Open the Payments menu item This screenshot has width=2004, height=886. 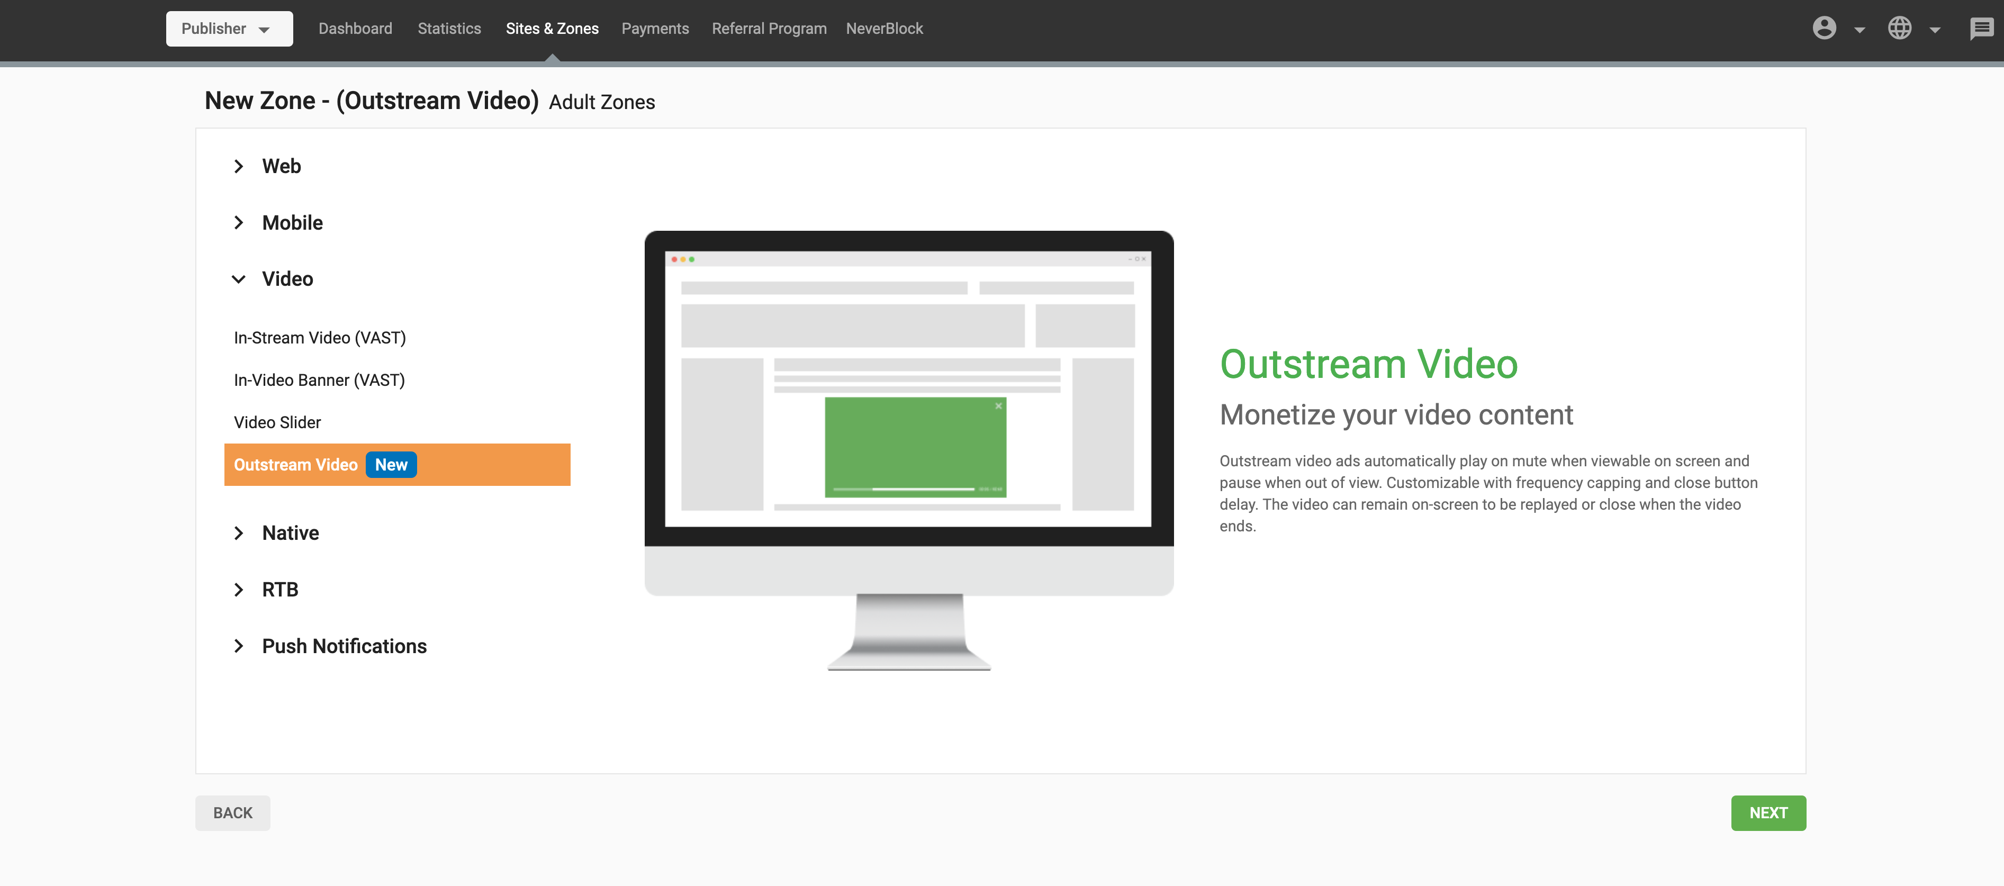coord(654,29)
